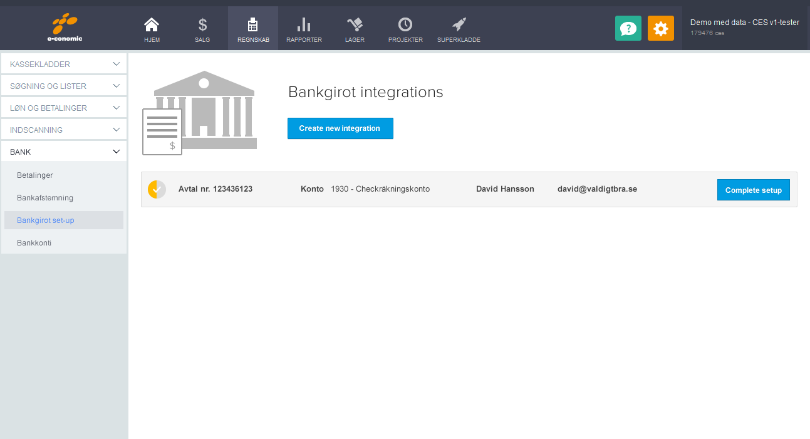Click the e-conomic logo
The width and height of the screenshot is (810, 439).
(x=65, y=28)
